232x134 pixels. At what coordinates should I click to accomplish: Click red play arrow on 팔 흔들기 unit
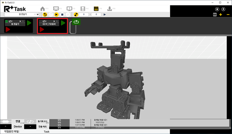8,29
